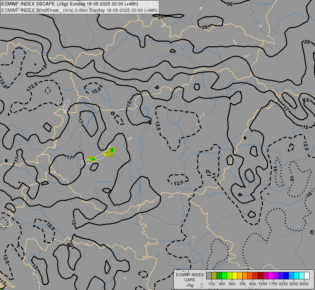Screen dimensions: 315x290
Task: Click the gray swatch in CAPE legend
Action: 209,275
